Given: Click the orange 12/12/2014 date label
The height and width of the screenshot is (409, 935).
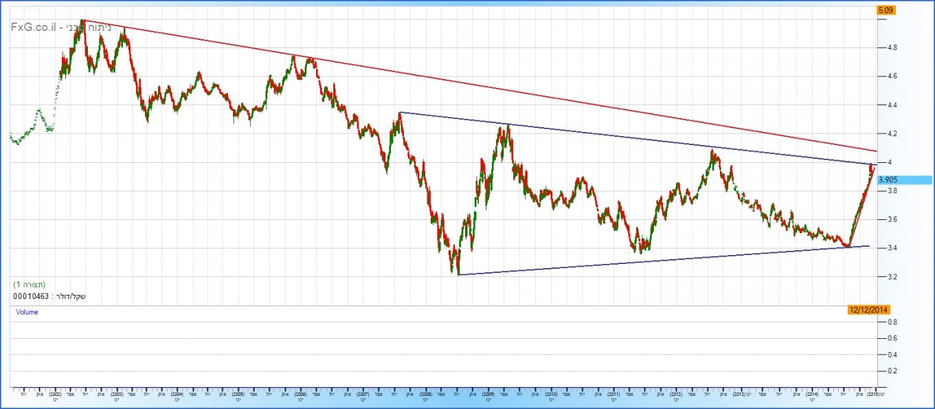Looking at the screenshot, I should 869,310.
